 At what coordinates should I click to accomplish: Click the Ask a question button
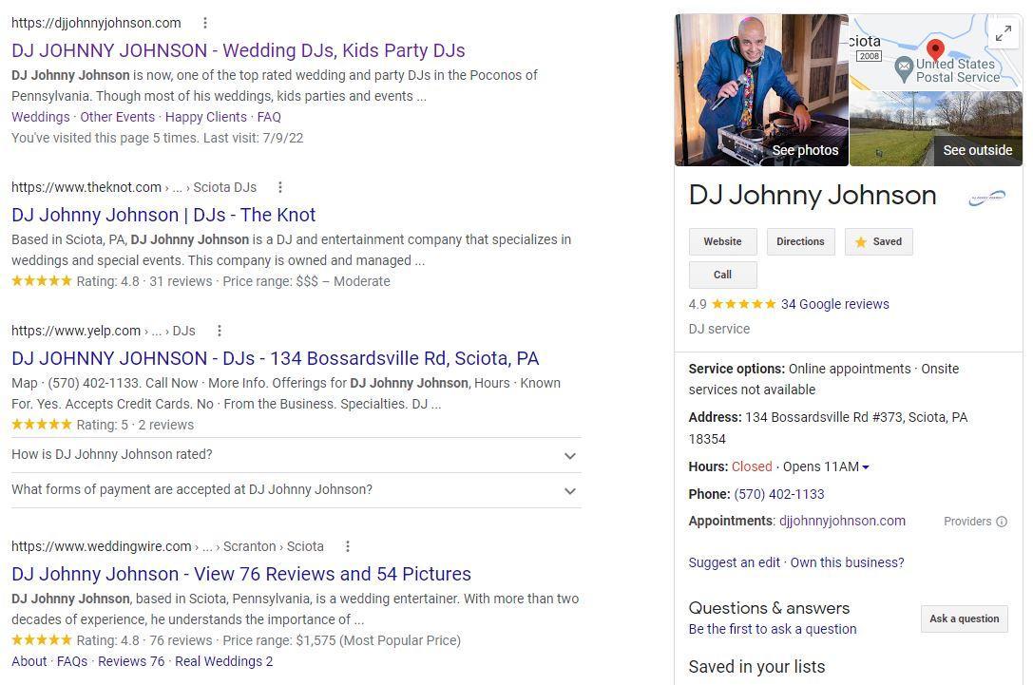pos(964,618)
